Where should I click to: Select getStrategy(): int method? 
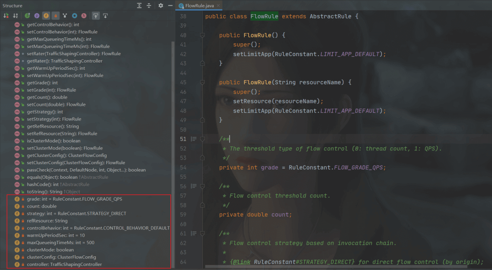tap(45, 112)
